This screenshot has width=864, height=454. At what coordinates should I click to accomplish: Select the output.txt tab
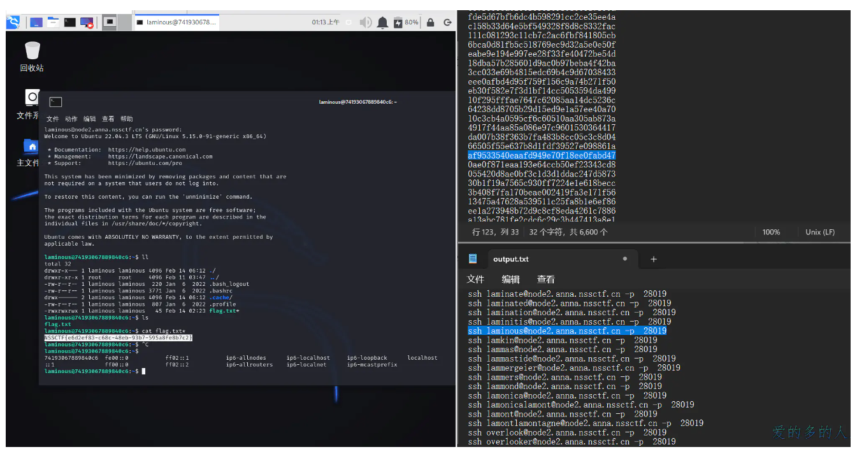pyautogui.click(x=510, y=259)
